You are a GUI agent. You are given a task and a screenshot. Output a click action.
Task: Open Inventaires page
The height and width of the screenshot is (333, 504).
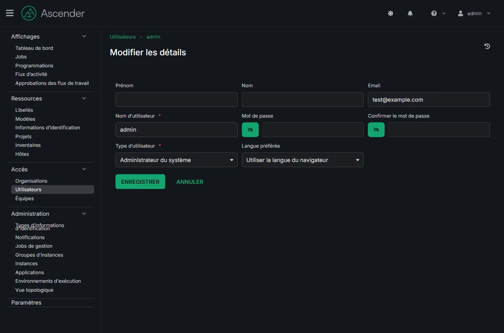28,145
